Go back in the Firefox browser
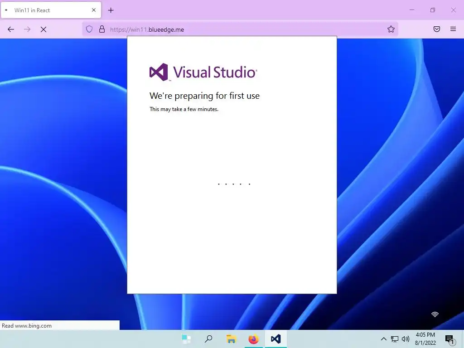464x348 pixels. (x=11, y=29)
